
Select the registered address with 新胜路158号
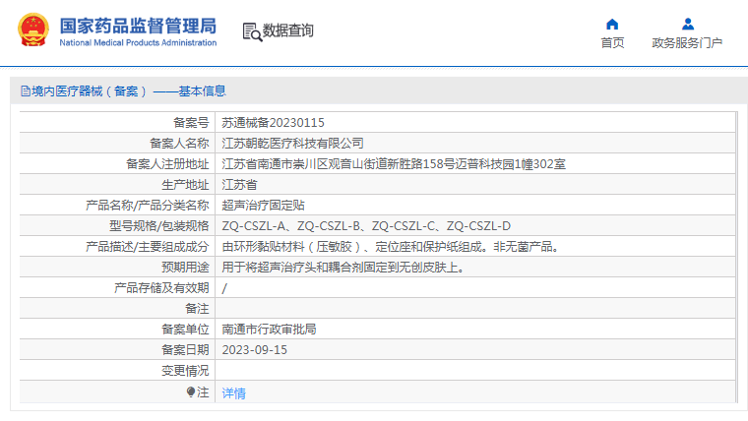[394, 164]
